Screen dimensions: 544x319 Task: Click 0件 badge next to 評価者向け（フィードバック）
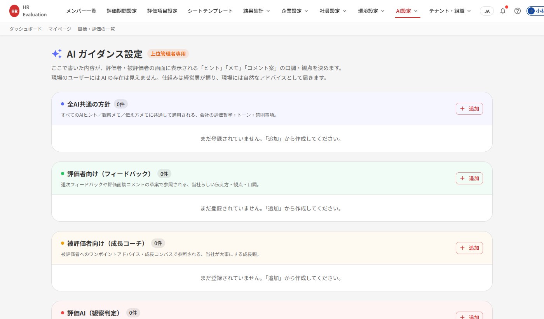click(164, 174)
